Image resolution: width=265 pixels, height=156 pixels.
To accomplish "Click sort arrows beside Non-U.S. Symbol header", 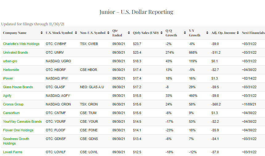I will [x=108, y=33].
